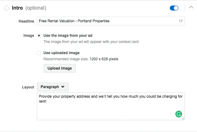The width and height of the screenshot is (197, 132).
Task: Click into the intro paragraph text area
Action: (111, 106)
